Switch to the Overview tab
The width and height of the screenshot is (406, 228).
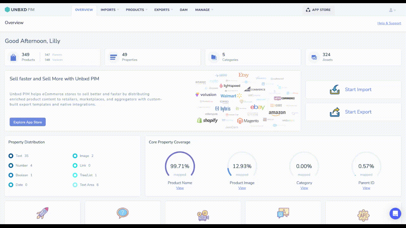[84, 10]
